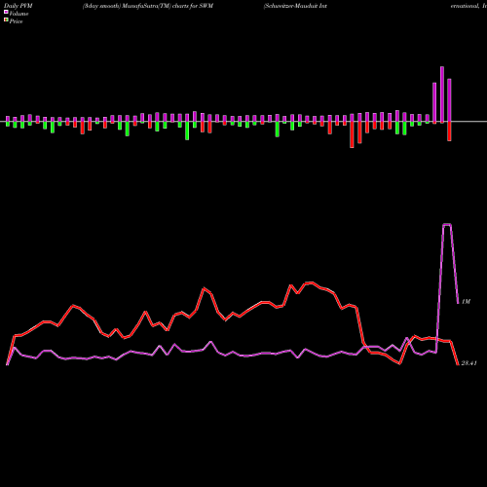
Task: Click the Price legend color swatch
Action: click(6, 20)
